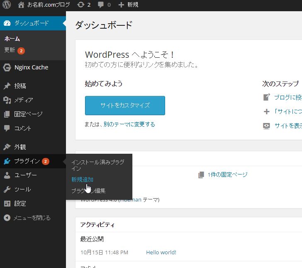
Task: Open ユーザー menu
Action: coord(26,175)
